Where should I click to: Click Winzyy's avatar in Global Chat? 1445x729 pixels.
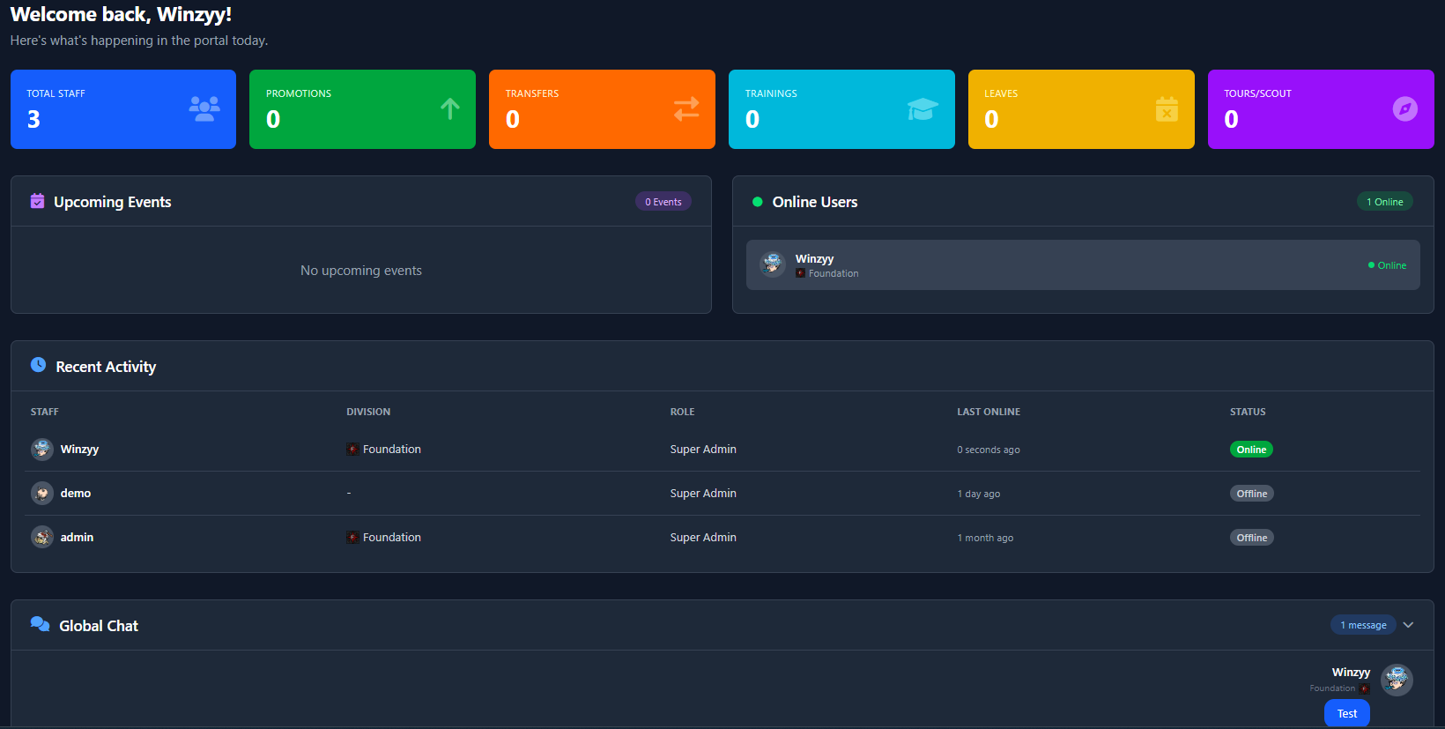1397,680
